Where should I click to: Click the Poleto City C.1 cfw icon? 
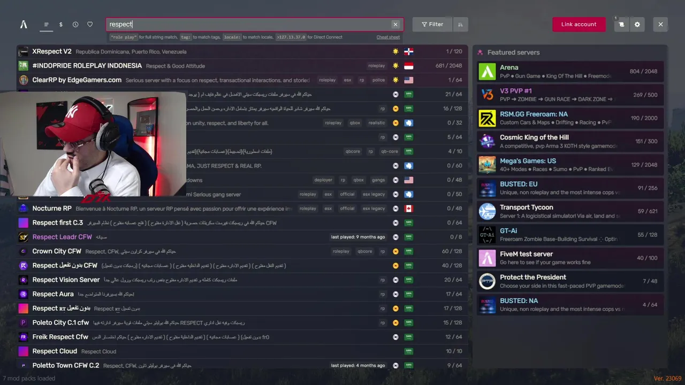23,322
